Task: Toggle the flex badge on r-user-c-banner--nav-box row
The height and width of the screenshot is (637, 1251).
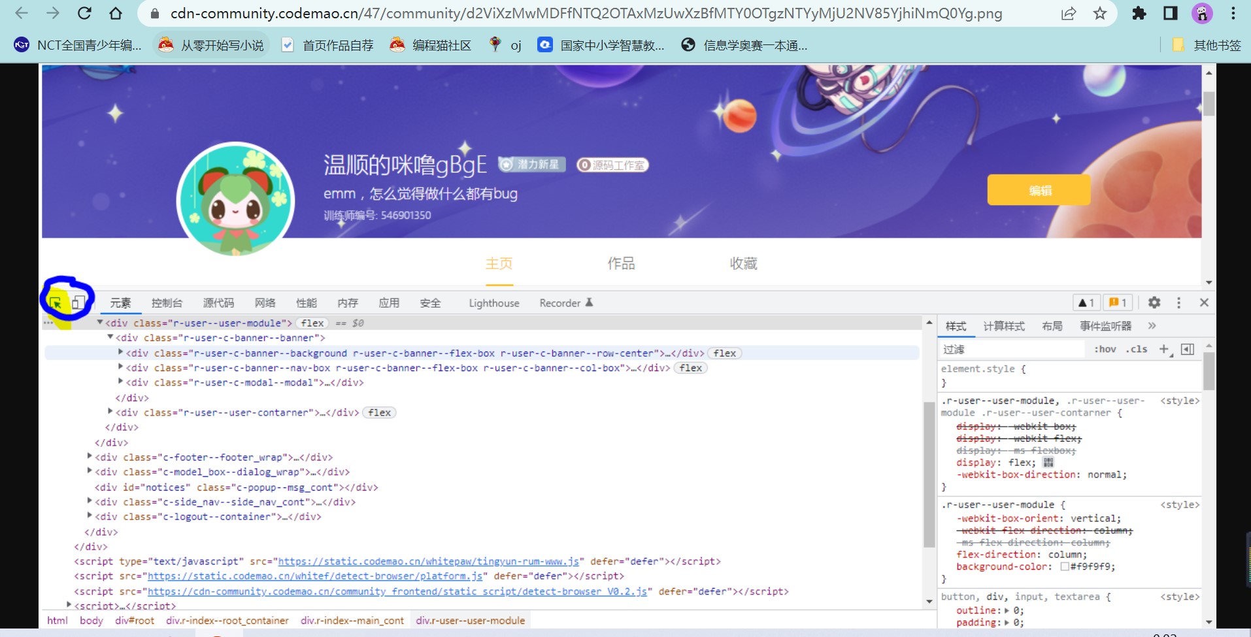Action: click(691, 368)
